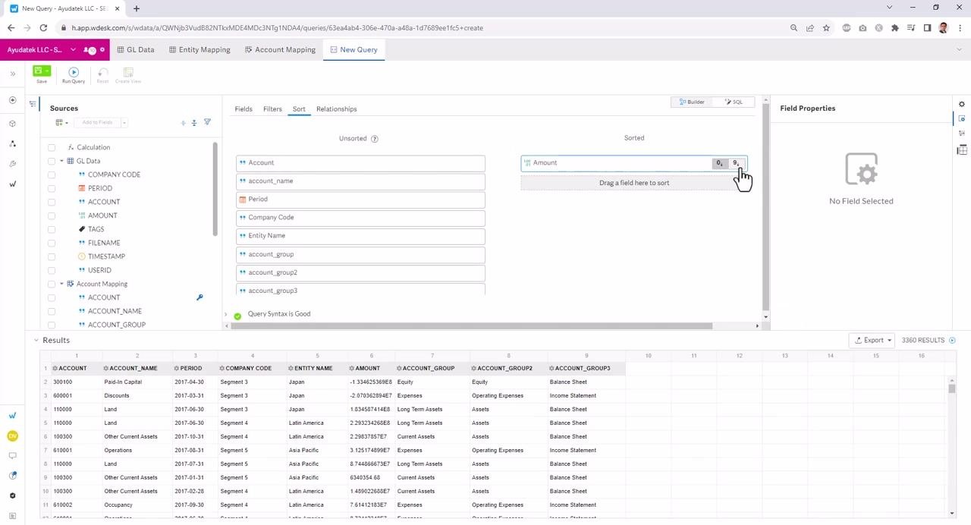Sort Amount descending with the 9 button

[735, 163]
